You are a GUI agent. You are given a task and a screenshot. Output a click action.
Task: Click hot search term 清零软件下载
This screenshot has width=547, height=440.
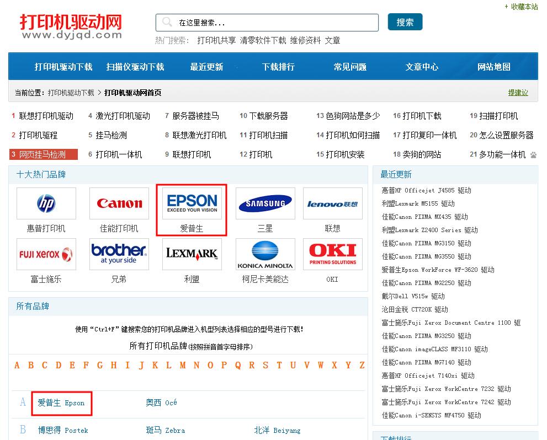(263, 40)
